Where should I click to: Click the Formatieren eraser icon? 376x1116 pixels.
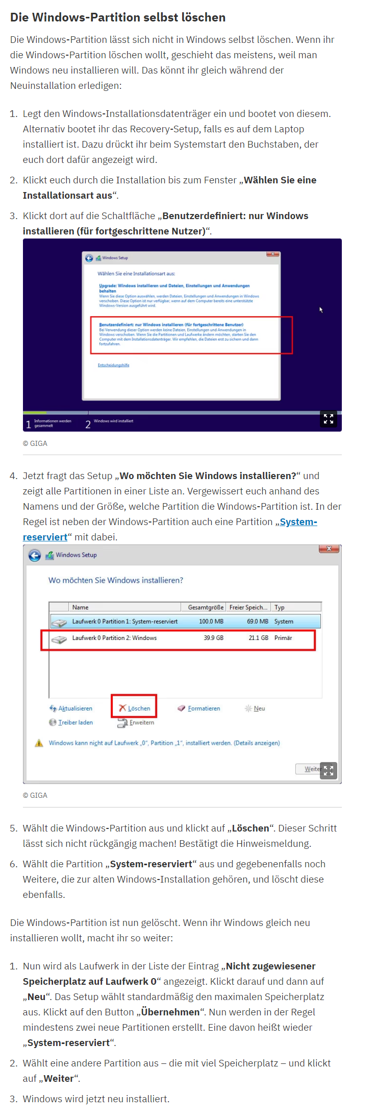coord(181,708)
